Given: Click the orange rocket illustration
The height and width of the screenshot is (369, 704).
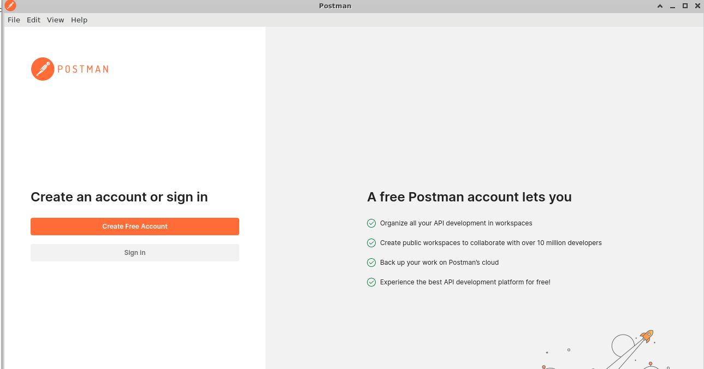Looking at the screenshot, I should [647, 336].
